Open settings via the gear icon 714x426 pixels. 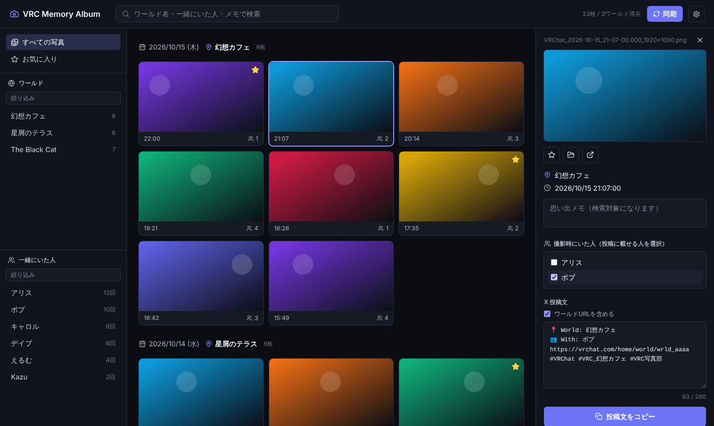(696, 14)
